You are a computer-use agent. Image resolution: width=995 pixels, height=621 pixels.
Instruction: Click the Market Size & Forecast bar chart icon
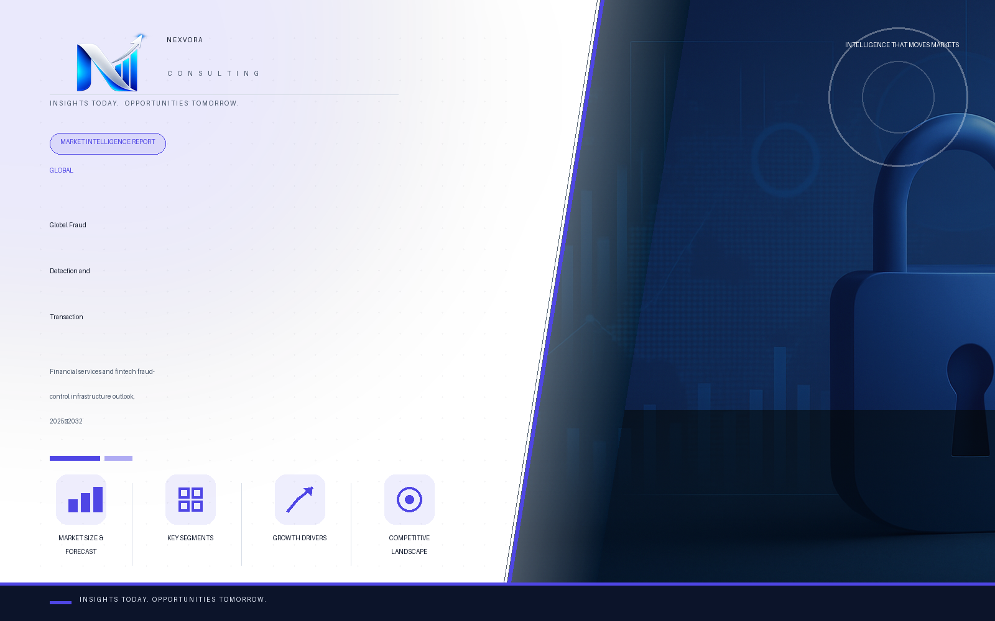81,499
